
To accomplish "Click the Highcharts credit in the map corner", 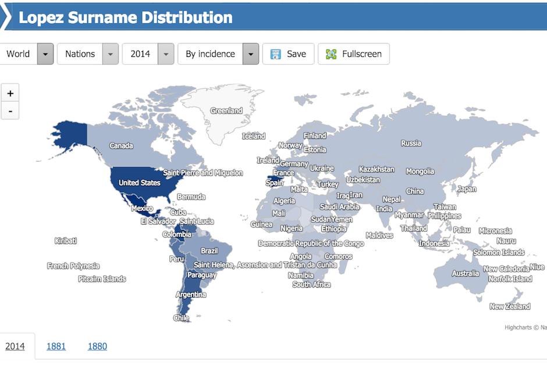I will [521, 327].
